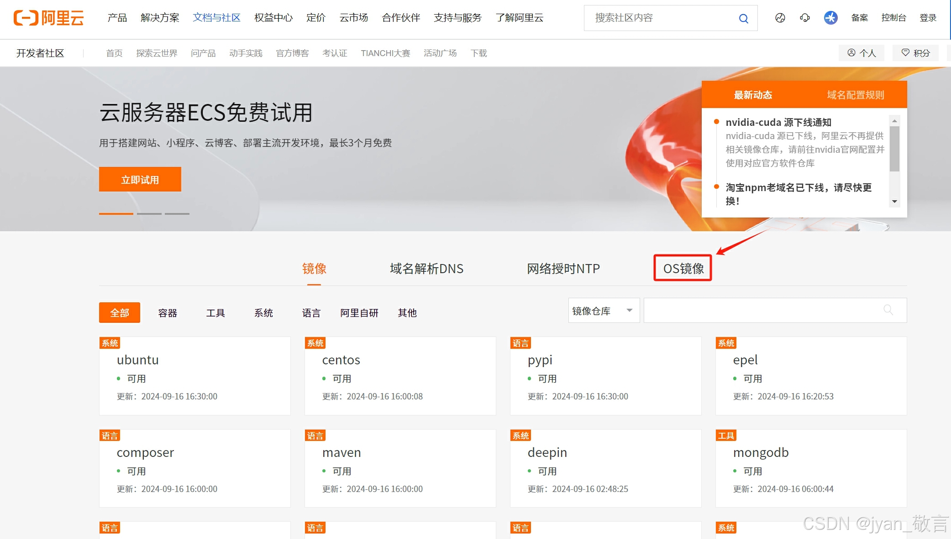The width and height of the screenshot is (951, 539).
Task: Click the mirror search input field
Action: pos(762,311)
